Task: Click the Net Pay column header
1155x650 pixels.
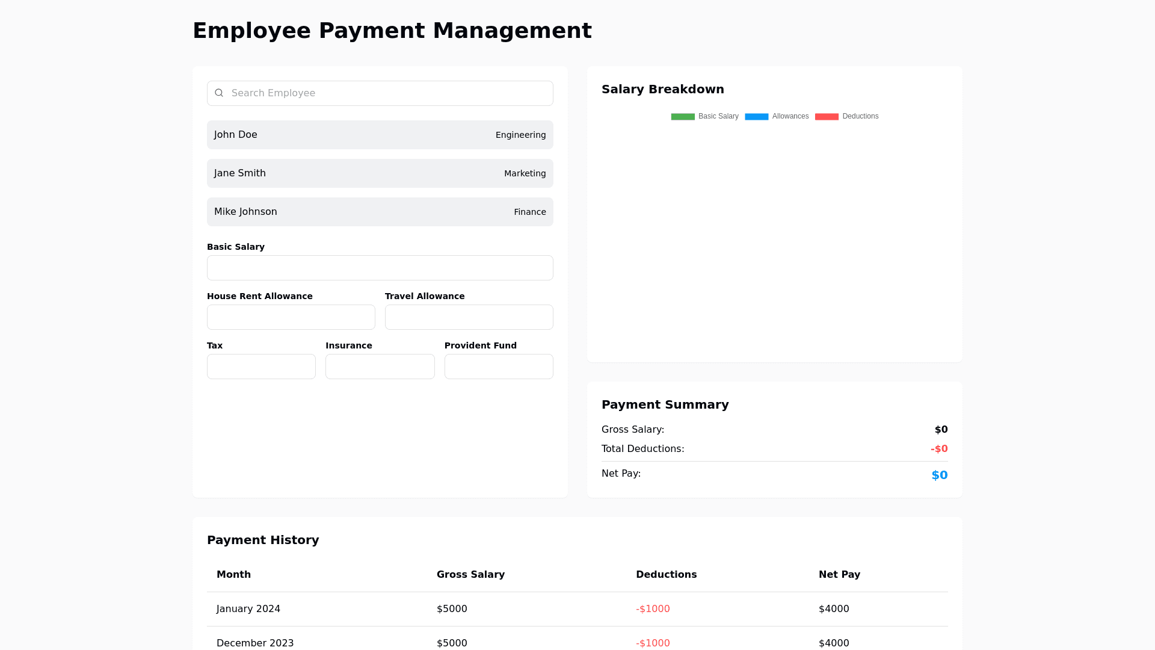Action: coord(839,575)
